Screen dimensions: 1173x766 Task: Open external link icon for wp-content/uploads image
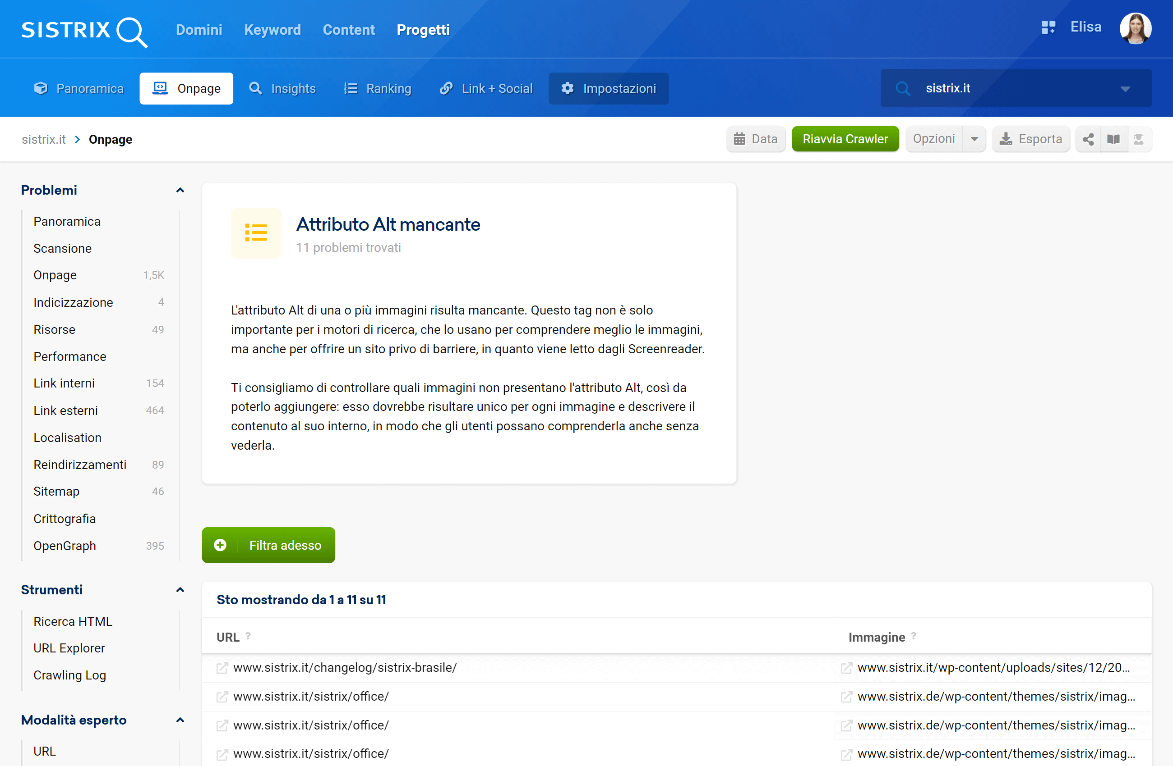point(846,668)
